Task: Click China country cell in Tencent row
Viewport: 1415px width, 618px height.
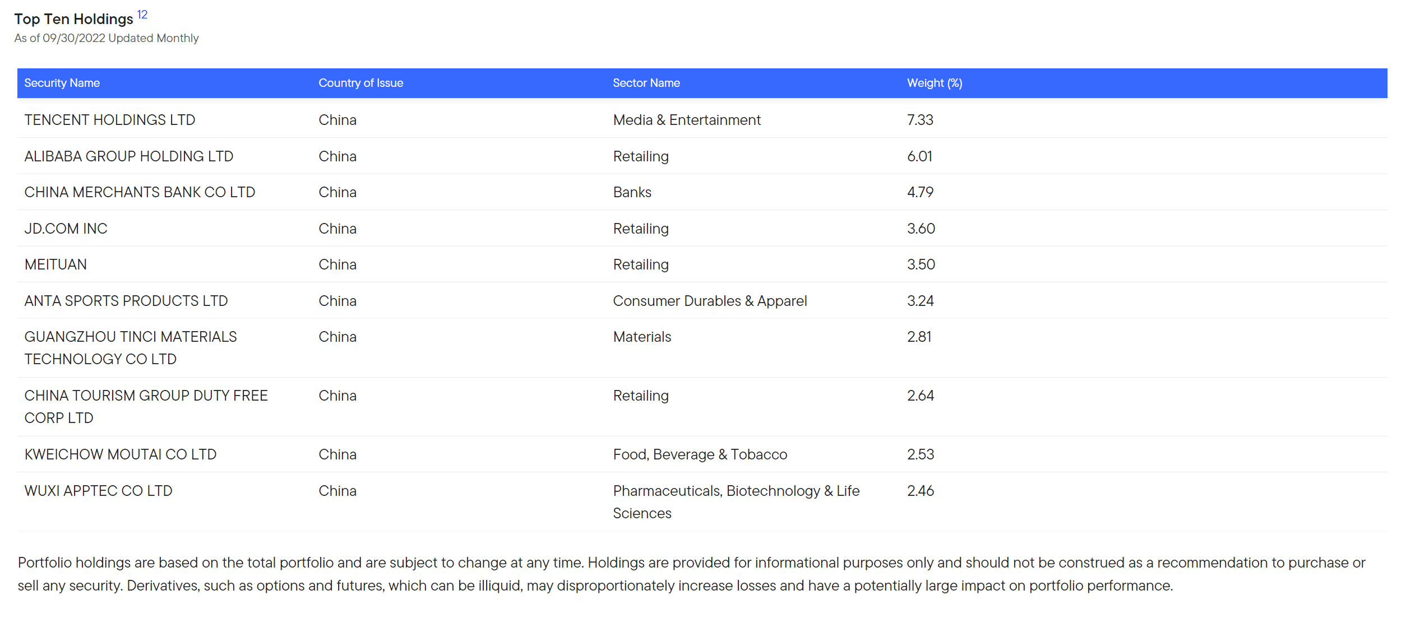Action: pos(337,120)
